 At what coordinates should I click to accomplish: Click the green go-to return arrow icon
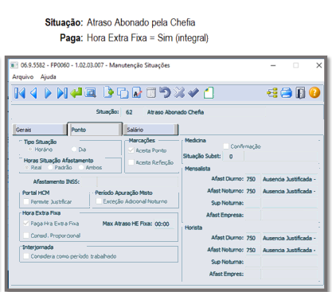[76, 93]
